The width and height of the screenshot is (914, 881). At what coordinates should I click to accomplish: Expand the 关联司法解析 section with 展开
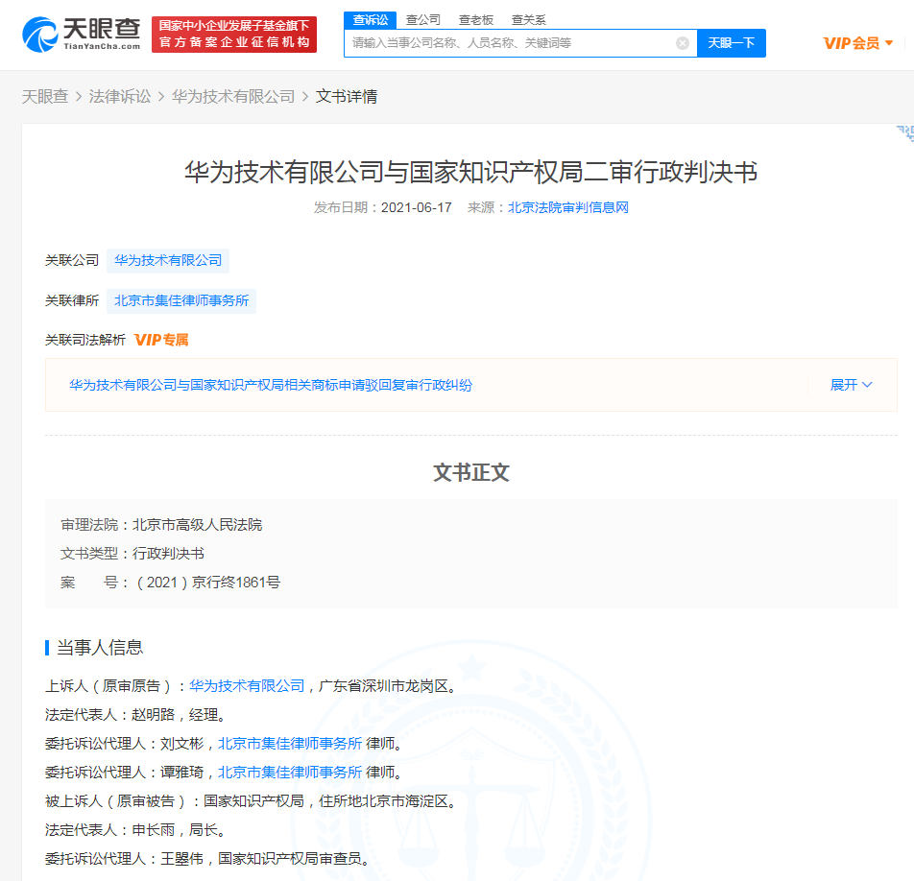pos(851,385)
